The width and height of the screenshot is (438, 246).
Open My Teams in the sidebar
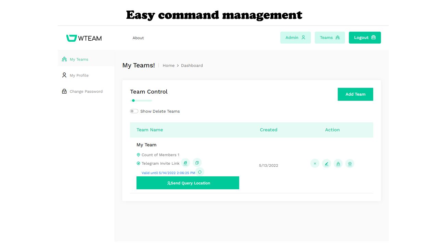(79, 59)
